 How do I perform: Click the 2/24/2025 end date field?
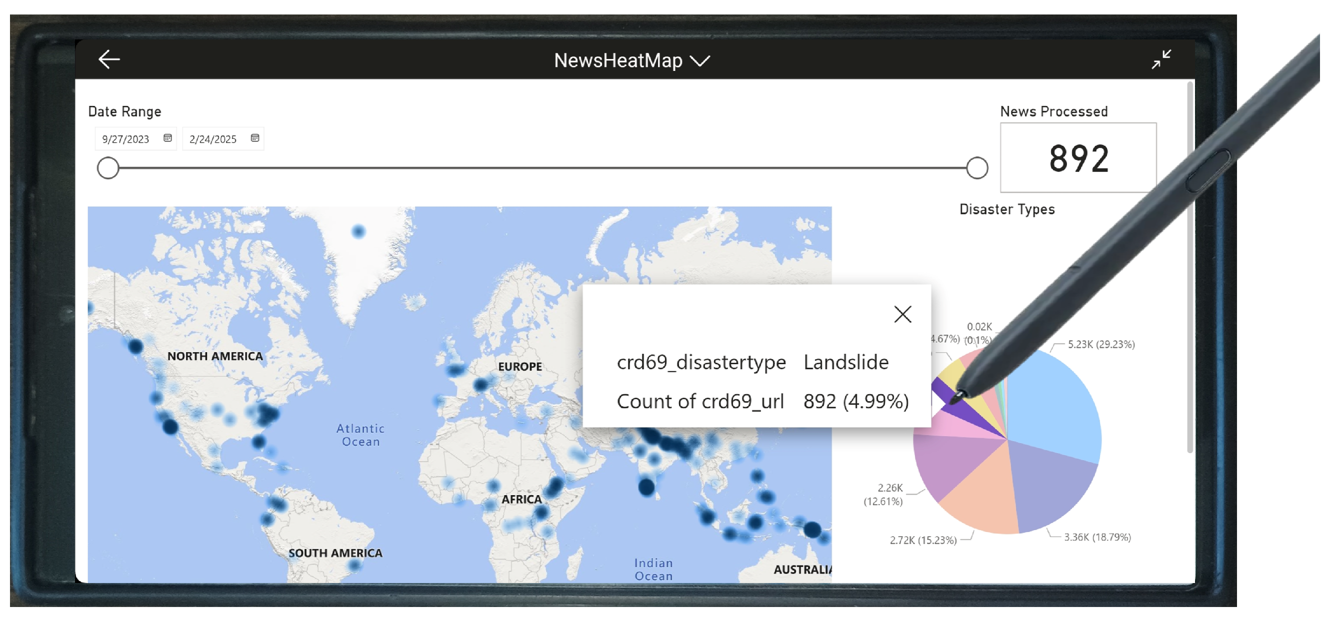(213, 139)
